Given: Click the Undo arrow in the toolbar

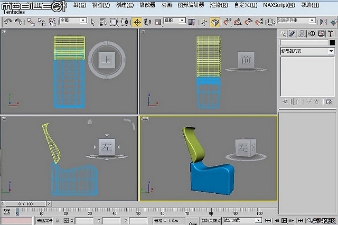Looking at the screenshot, I should [8, 22].
